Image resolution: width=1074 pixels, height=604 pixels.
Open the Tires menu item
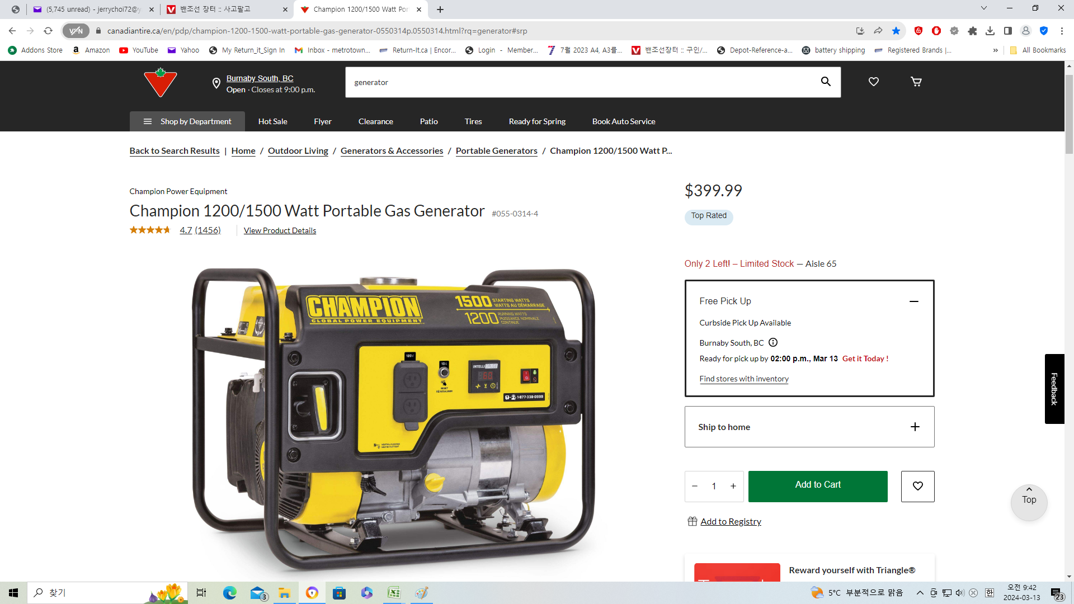click(473, 121)
